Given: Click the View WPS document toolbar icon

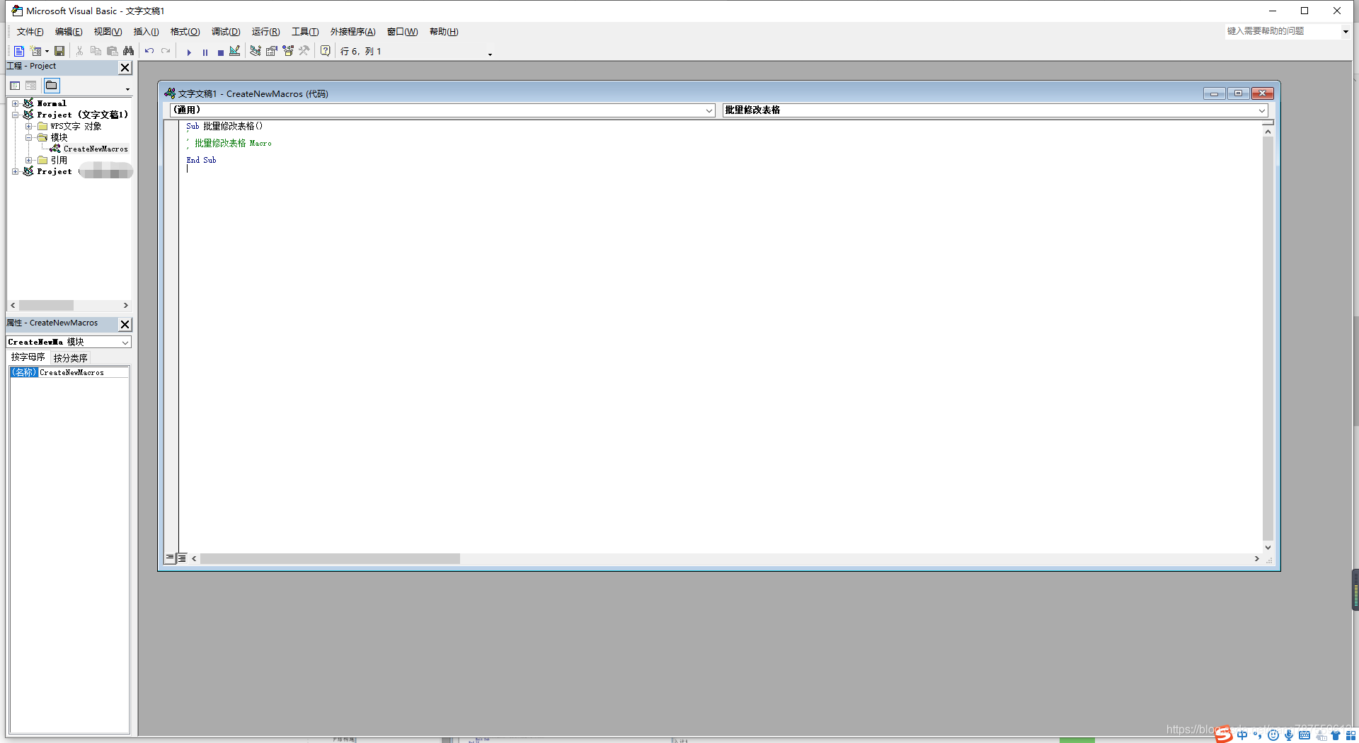Looking at the screenshot, I should point(18,51).
